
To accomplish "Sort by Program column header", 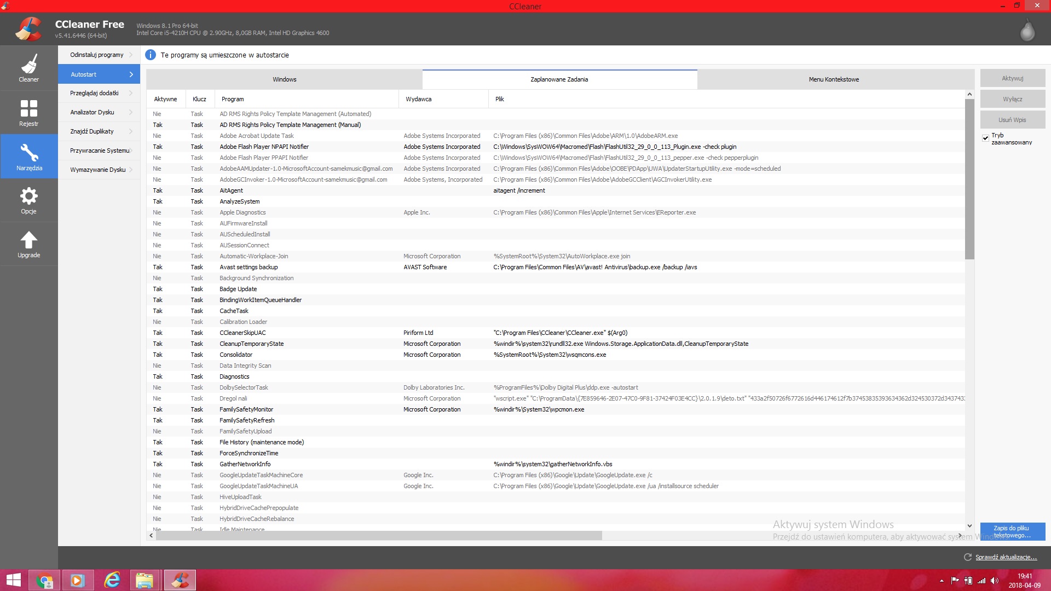I will [307, 99].
